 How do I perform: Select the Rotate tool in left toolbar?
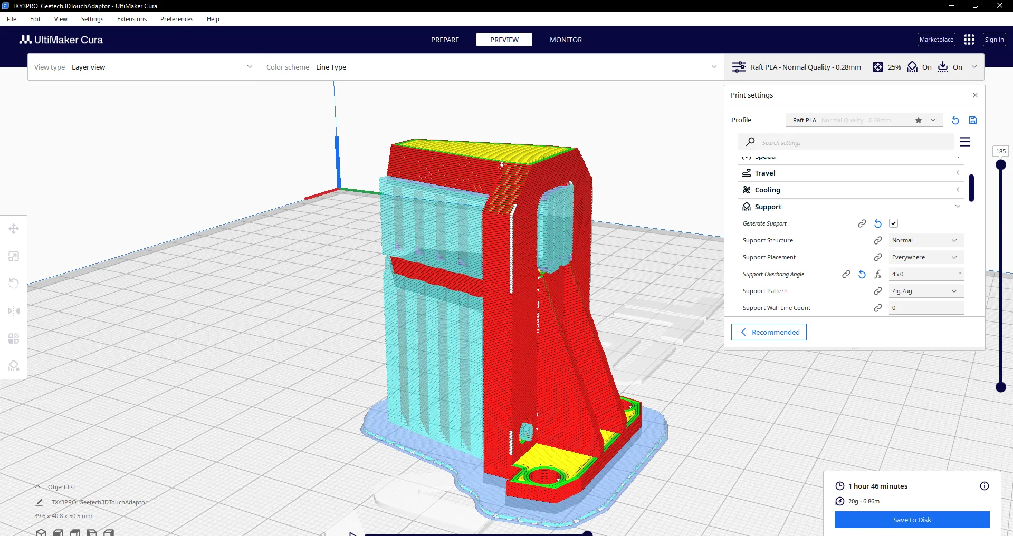(14, 284)
